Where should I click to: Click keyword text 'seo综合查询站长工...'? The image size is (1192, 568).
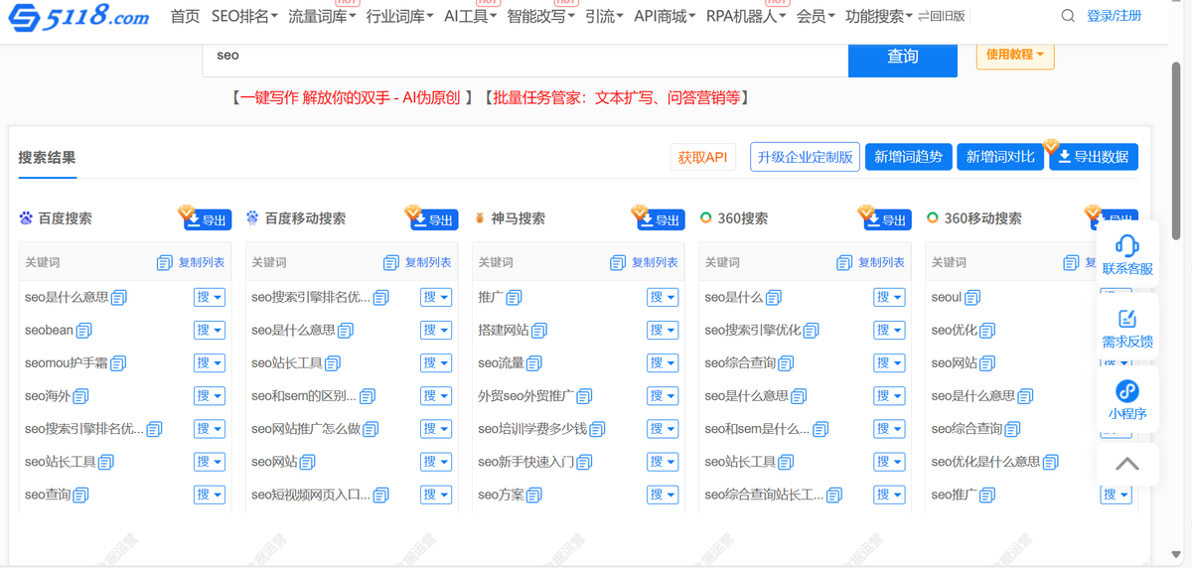764,495
